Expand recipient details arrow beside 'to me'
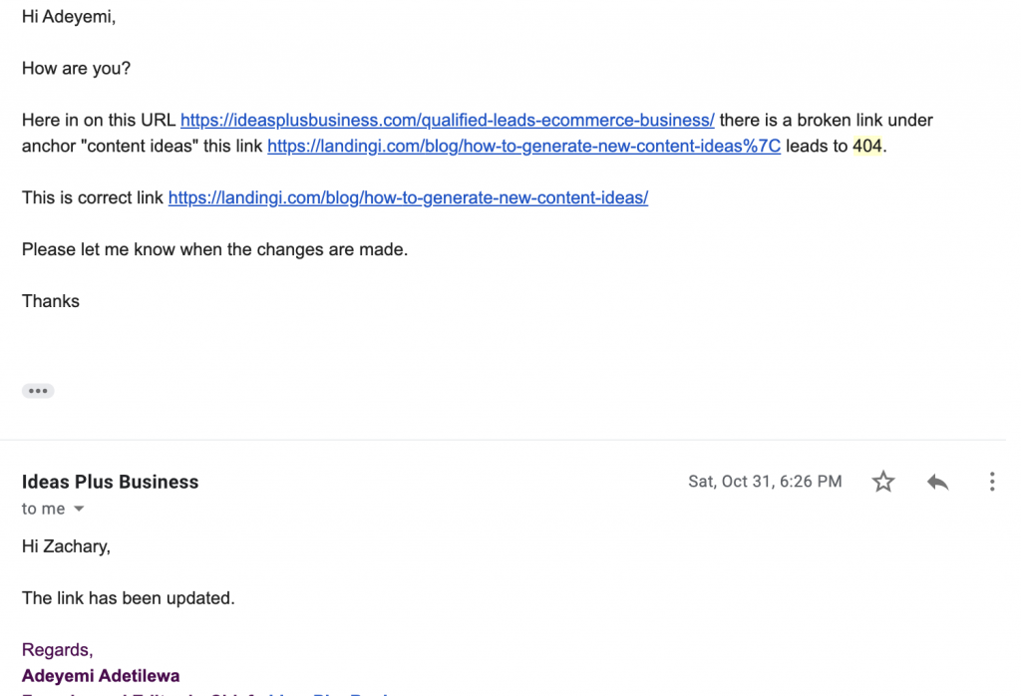 coord(79,509)
